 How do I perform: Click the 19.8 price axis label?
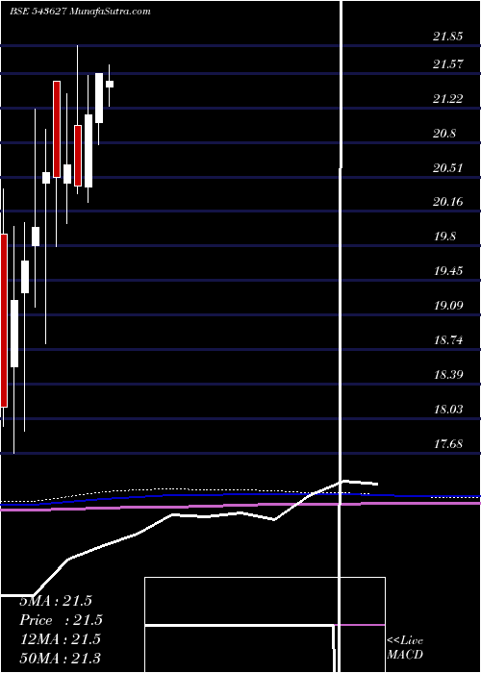coord(444,237)
